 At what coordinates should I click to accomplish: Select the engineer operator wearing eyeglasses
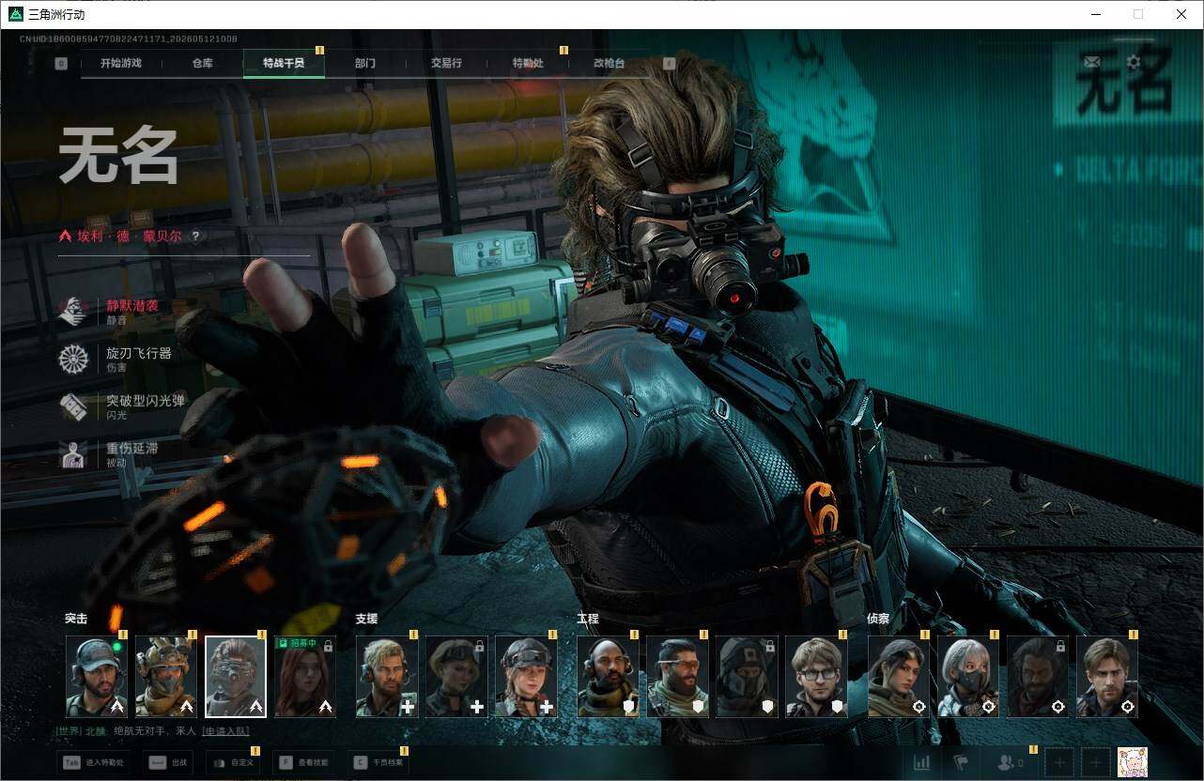tap(816, 677)
